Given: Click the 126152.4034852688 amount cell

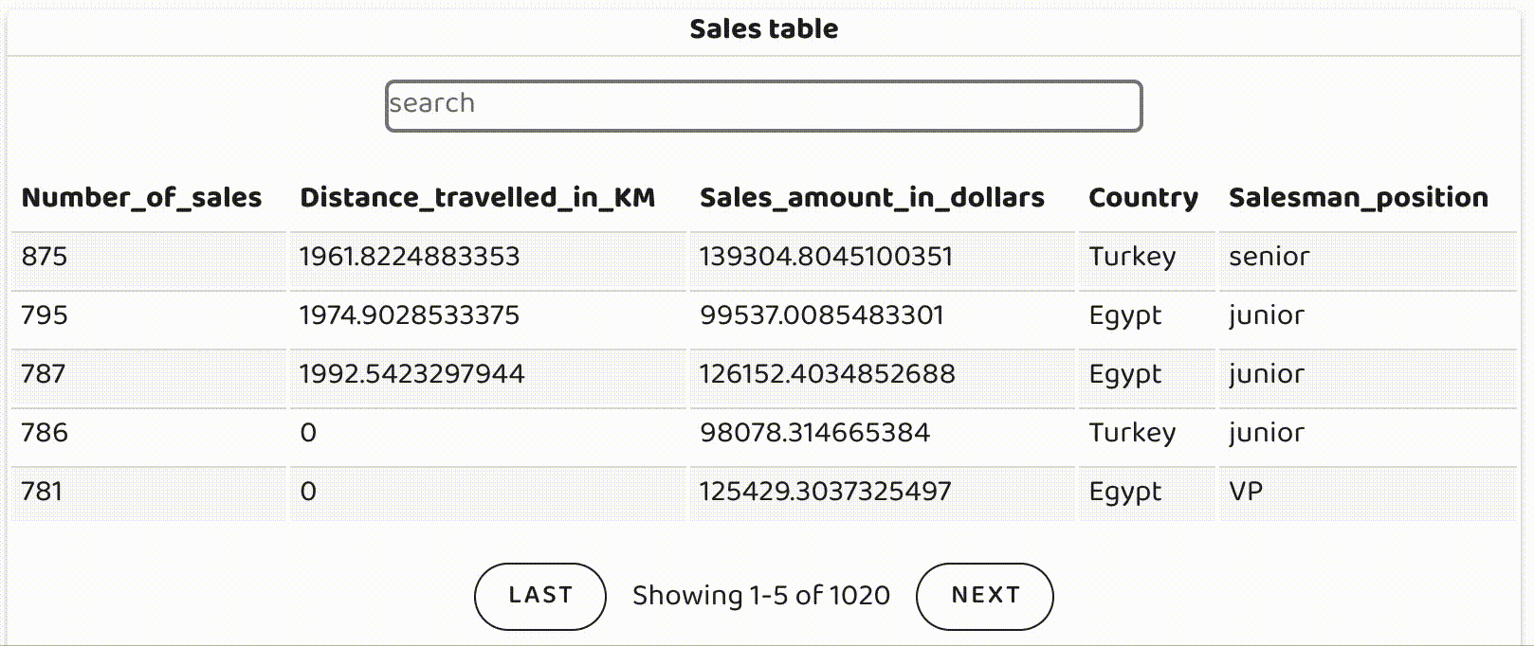Looking at the screenshot, I should pos(827,374).
